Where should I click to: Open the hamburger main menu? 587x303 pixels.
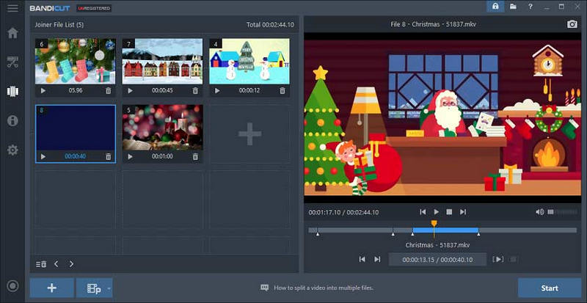[12, 8]
